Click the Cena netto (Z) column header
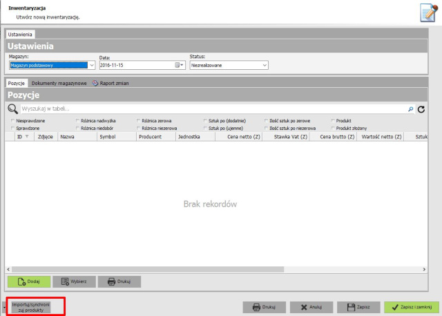The height and width of the screenshot is (316, 442). 239,137
